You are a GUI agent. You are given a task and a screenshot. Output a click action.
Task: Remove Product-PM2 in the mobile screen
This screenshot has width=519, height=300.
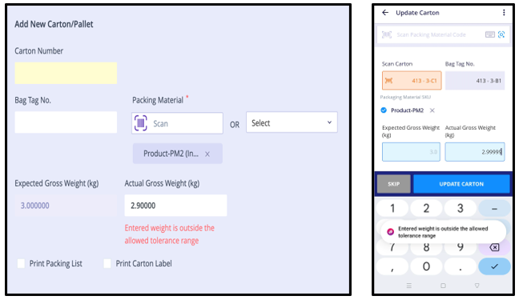tap(432, 110)
